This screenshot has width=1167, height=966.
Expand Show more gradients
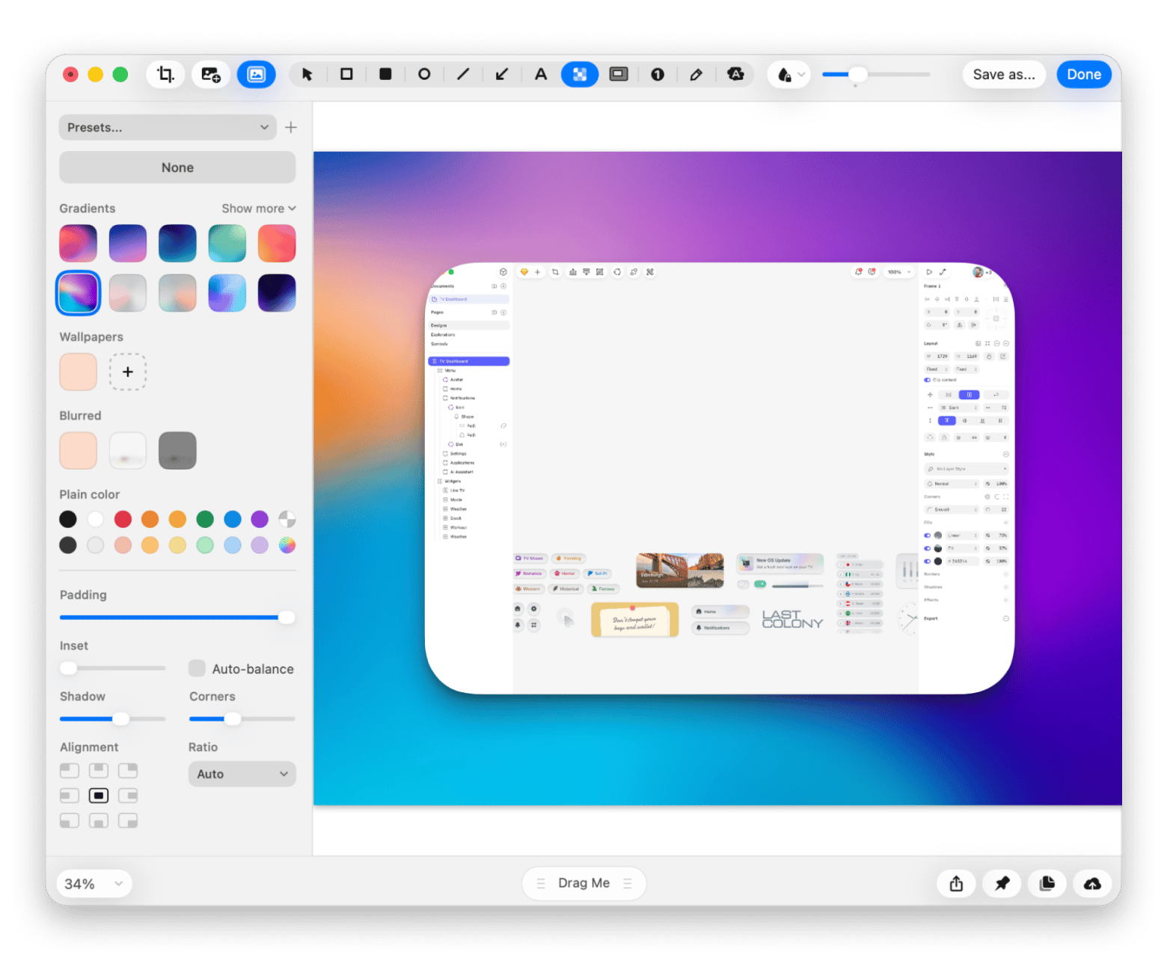click(x=258, y=209)
